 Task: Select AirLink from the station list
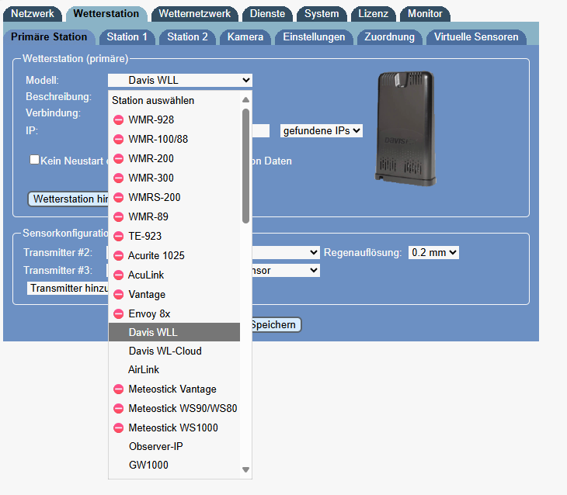coord(174,369)
